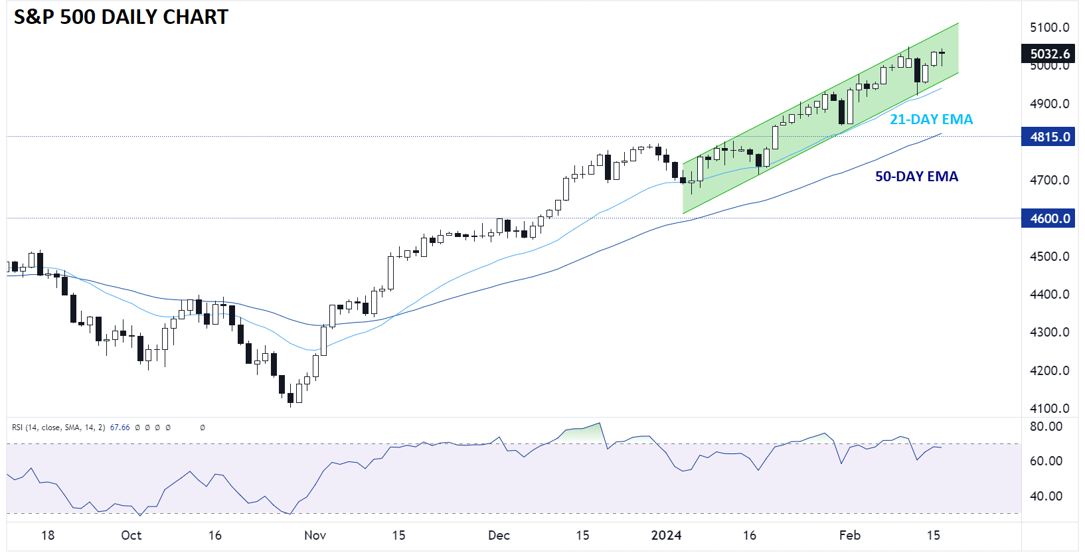Click the Feb date label
Viewport: 1085px width, 553px height.
click(850, 535)
